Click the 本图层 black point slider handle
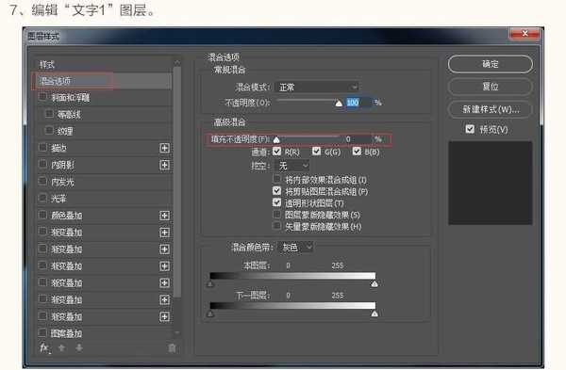Viewport: 566px width, 370px height. (210, 284)
